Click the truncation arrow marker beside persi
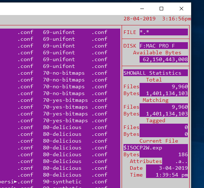This screenshot has height=188, width=204. [x=16, y=182]
